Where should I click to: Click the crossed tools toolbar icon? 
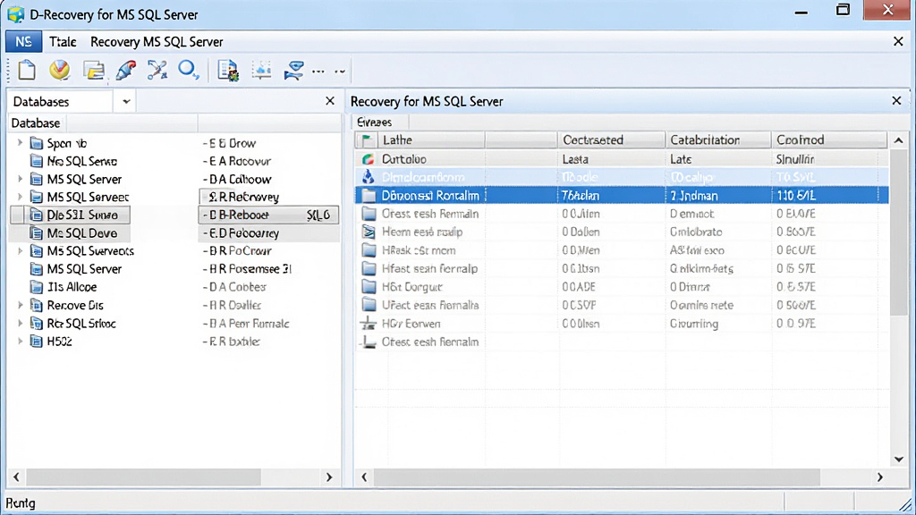pyautogui.click(x=157, y=70)
